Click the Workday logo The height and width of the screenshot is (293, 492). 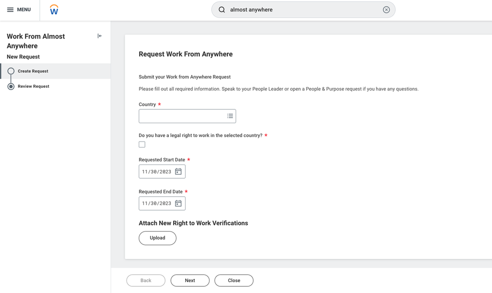point(54,9)
